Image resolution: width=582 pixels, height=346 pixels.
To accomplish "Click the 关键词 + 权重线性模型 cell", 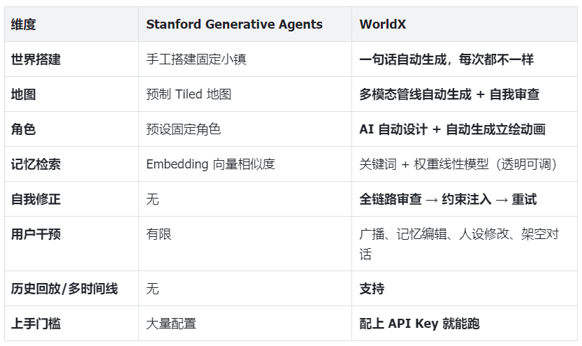I will tap(465, 164).
